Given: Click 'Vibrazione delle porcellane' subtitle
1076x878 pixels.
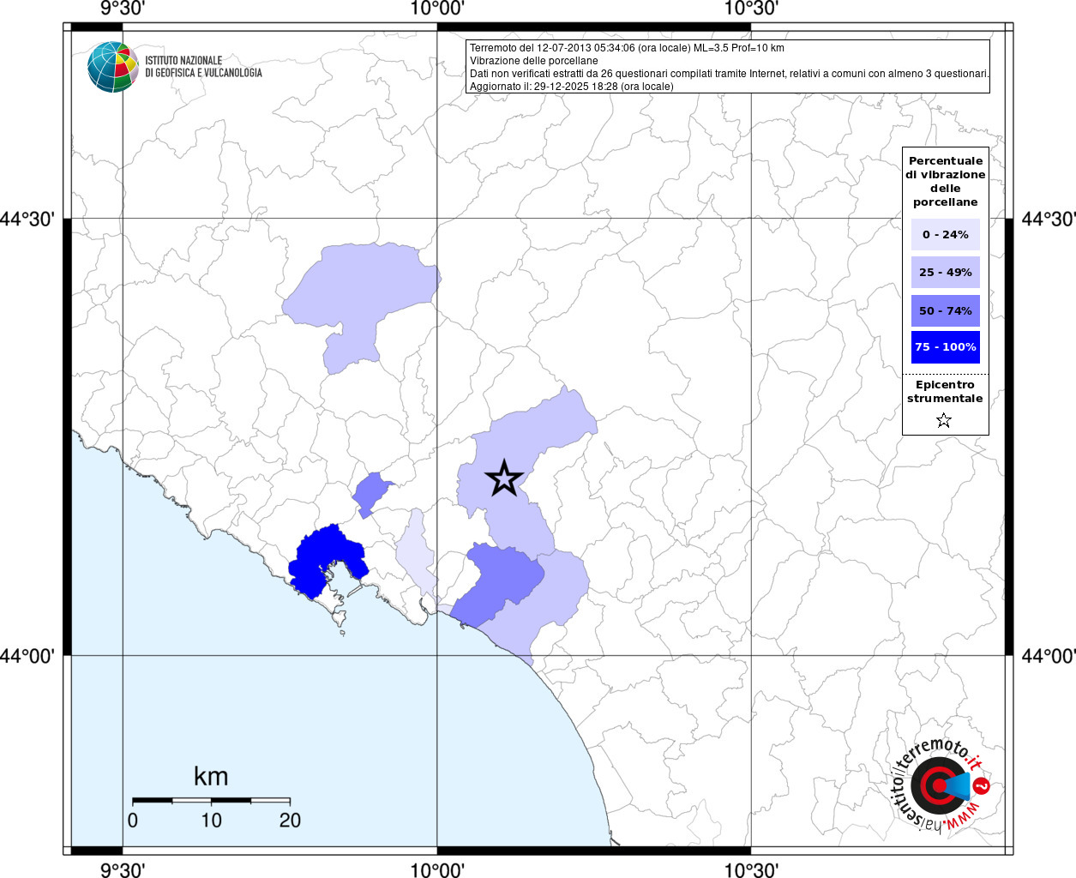Looking at the screenshot, I should (x=533, y=61).
